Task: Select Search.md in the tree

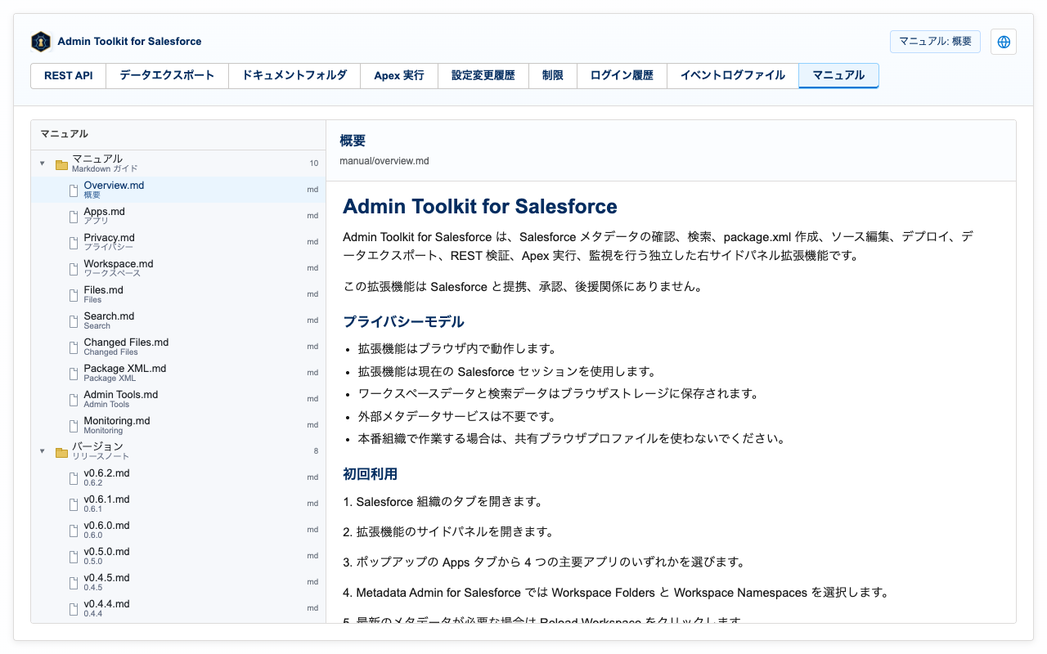Action: [x=178, y=320]
